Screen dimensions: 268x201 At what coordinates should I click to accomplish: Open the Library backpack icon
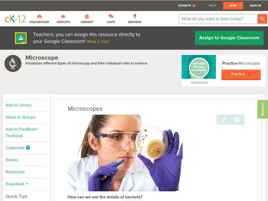pyautogui.click(x=87, y=16)
